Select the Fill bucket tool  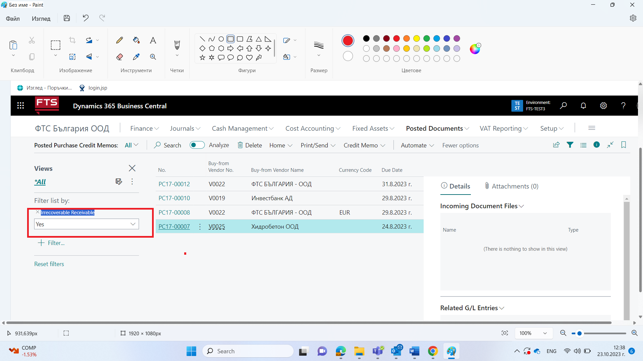(x=136, y=40)
